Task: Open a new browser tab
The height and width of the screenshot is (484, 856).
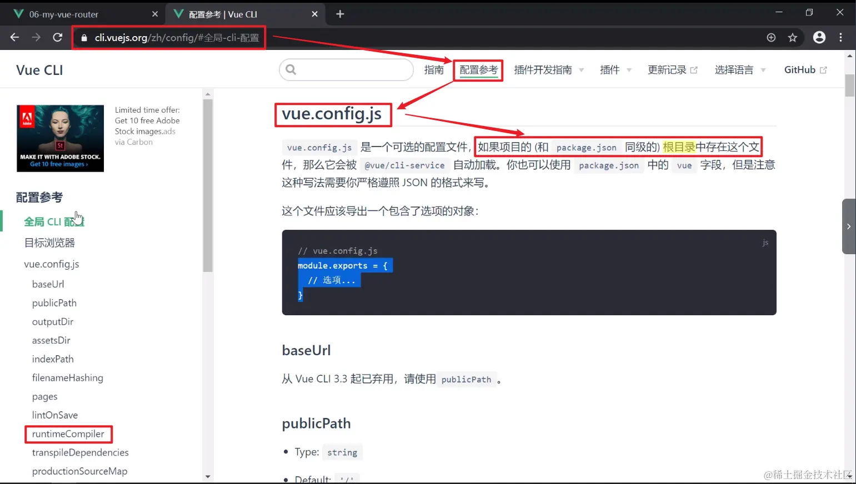Action: [x=340, y=14]
